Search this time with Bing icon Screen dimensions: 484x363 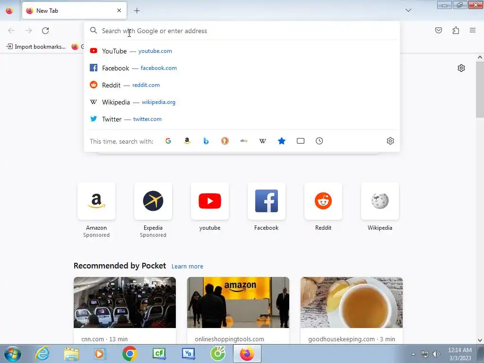pyautogui.click(x=206, y=141)
